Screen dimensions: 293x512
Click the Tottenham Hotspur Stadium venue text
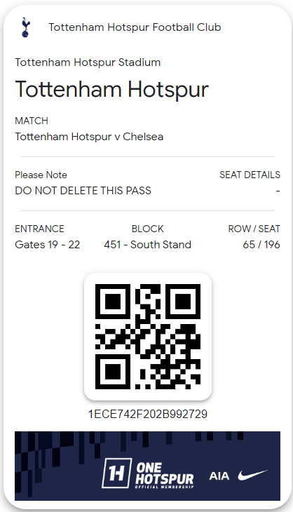[88, 62]
